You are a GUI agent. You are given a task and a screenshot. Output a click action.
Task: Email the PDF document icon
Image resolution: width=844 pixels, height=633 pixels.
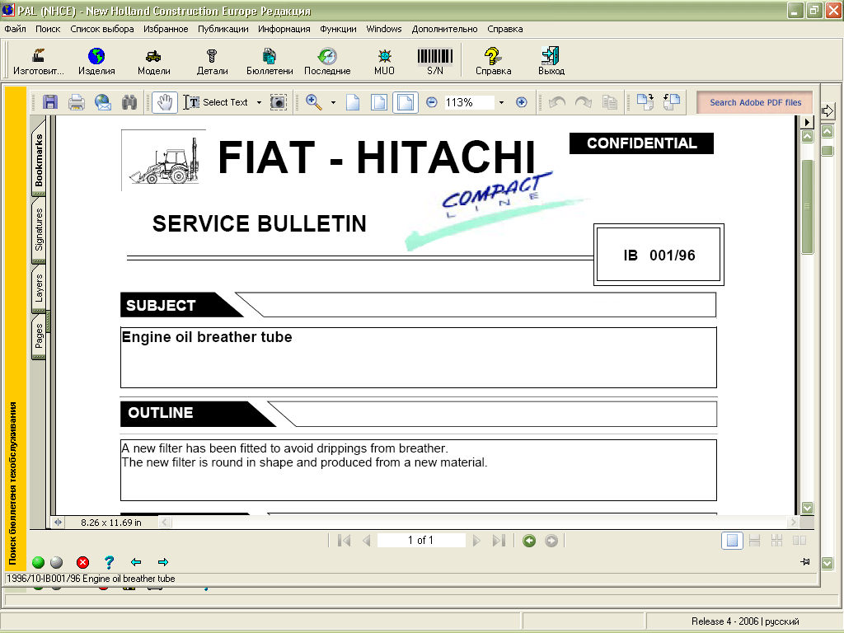click(103, 102)
